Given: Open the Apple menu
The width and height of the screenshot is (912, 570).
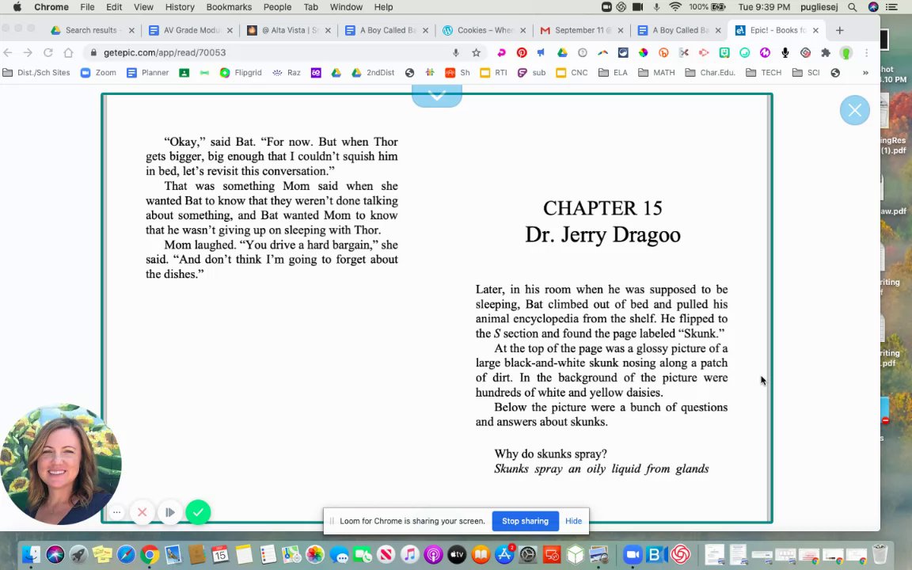Looking at the screenshot, I should [17, 7].
